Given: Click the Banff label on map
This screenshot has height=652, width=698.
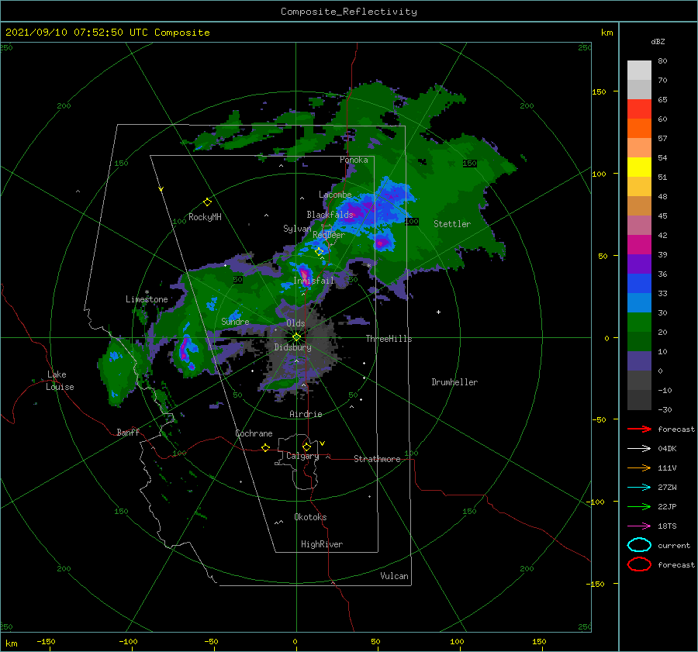Looking at the screenshot, I should tap(128, 432).
